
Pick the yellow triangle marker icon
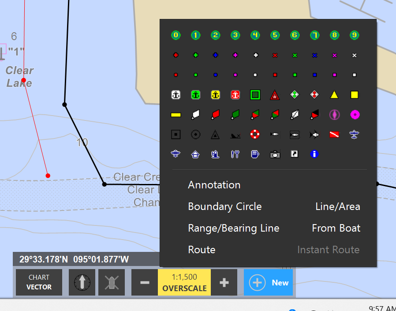[x=334, y=95]
